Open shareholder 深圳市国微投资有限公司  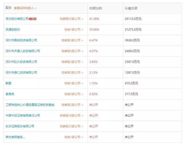pyautogui.click(x=21, y=40)
